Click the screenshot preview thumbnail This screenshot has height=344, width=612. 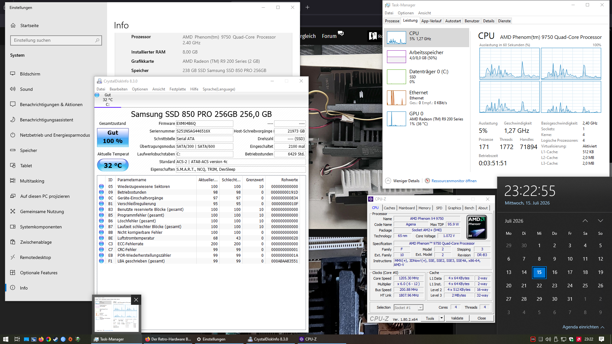pos(116,314)
